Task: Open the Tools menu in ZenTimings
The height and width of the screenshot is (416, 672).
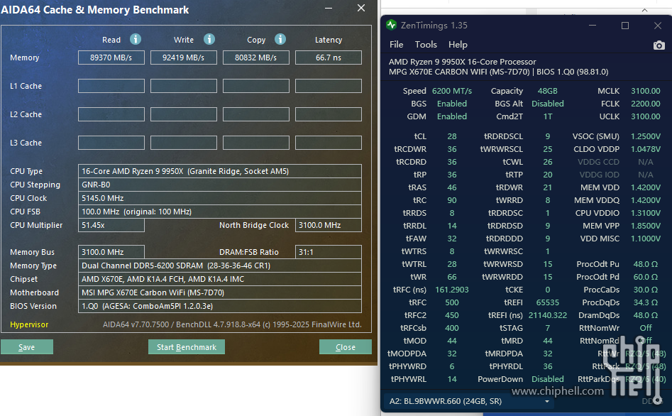Action: pos(426,45)
